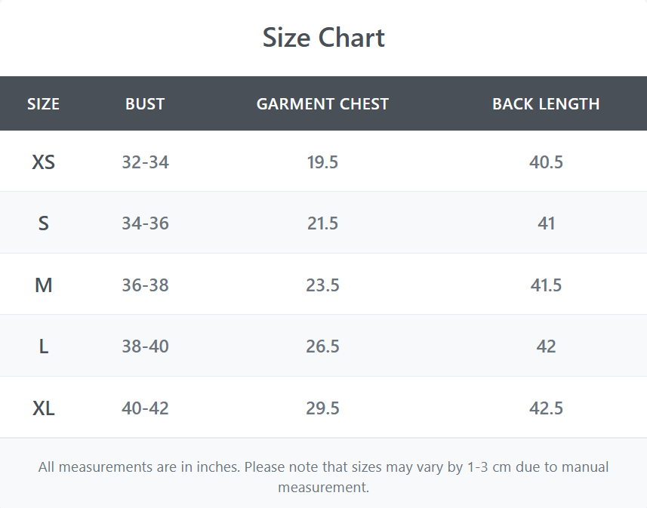Select the 34-36 bust measurement
647x508 pixels.
145,223
